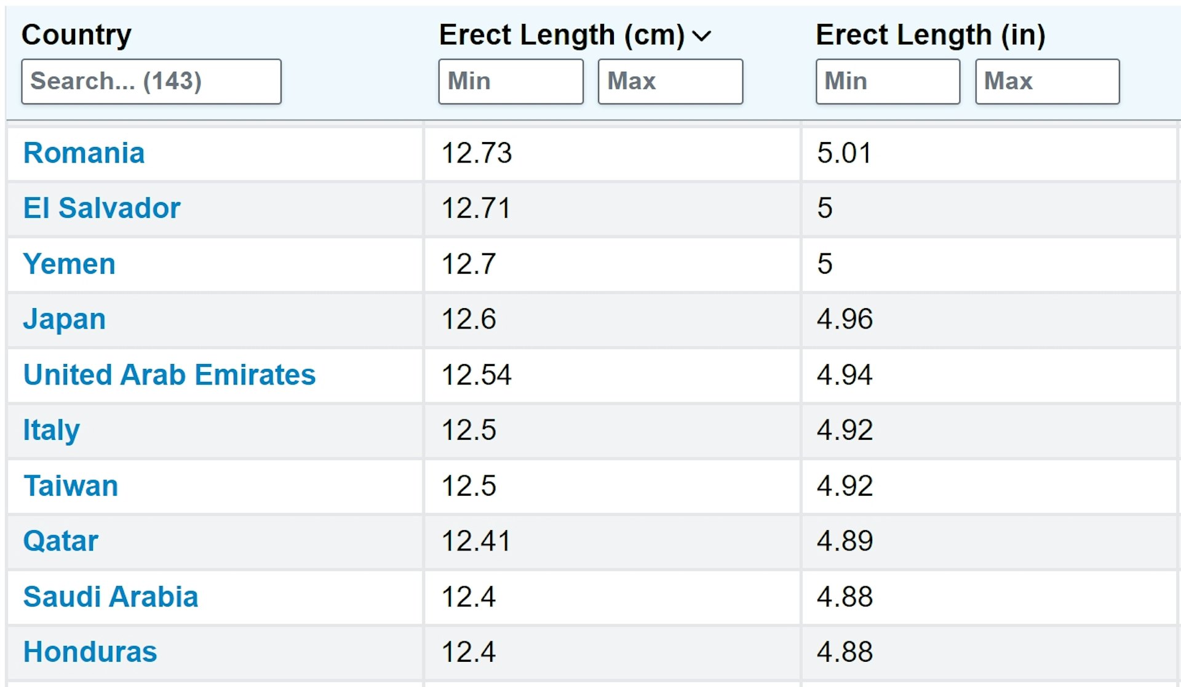Click the Max field under Erect Length (cm)
This screenshot has width=1181, height=687.
click(670, 81)
